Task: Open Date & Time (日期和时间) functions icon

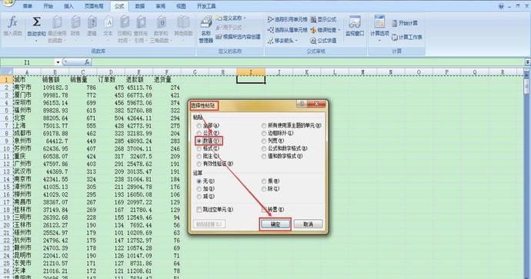Action: coord(125,22)
